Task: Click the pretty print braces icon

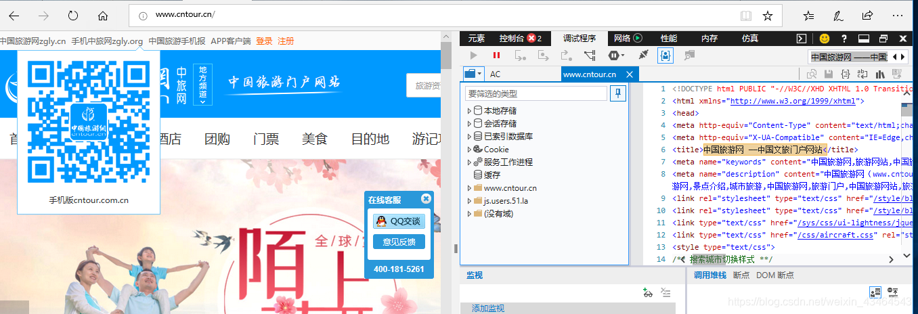Action: pyautogui.click(x=846, y=74)
